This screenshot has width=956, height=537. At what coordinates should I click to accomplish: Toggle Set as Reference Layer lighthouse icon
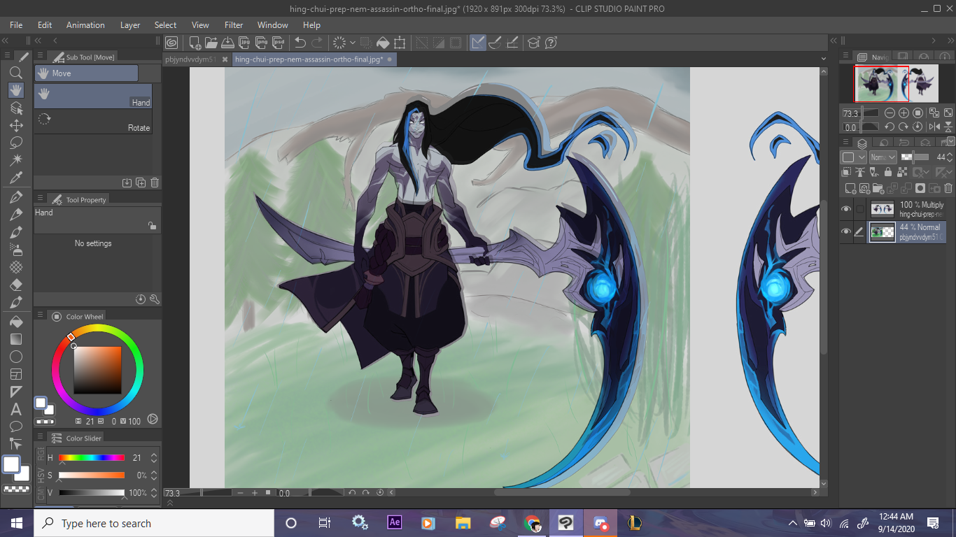pyautogui.click(x=859, y=172)
